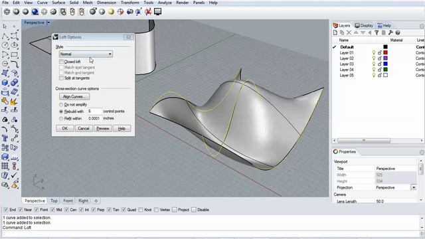The height and width of the screenshot is (239, 425).
Task: Open the Curve menu
Action: [42, 3]
